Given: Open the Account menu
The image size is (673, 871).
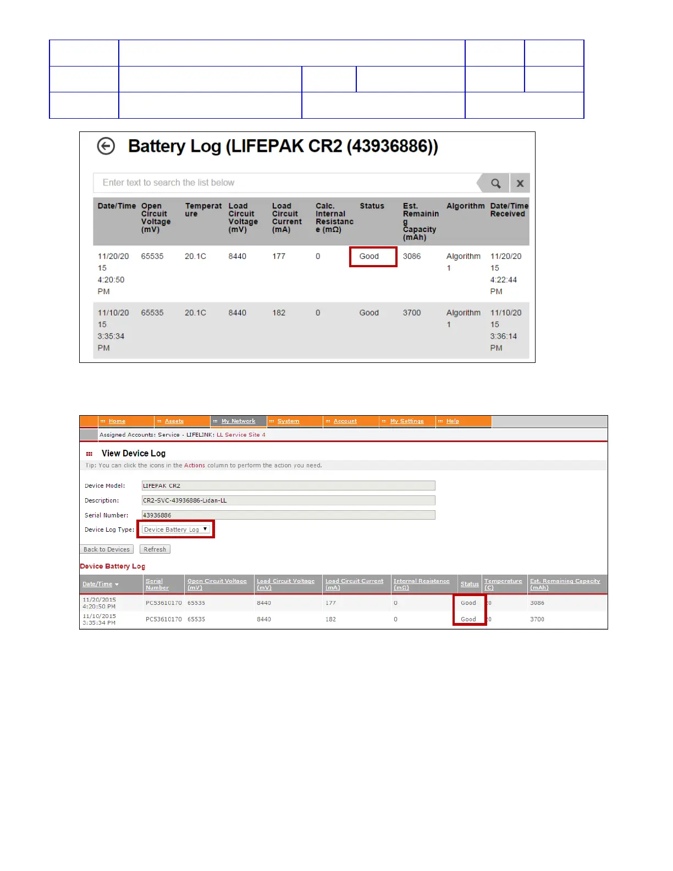Looking at the screenshot, I should point(345,421).
